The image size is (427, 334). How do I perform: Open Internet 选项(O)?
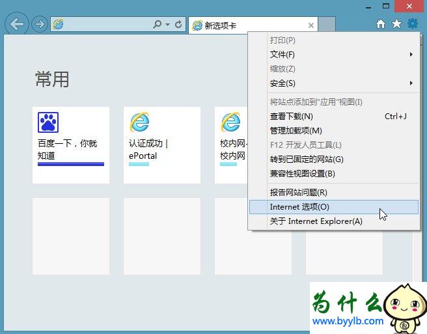coord(334,207)
